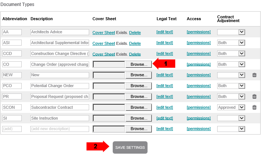Browse for a Site Instruction cover sheet
Viewport: 261px width, 157px height.
139,118
